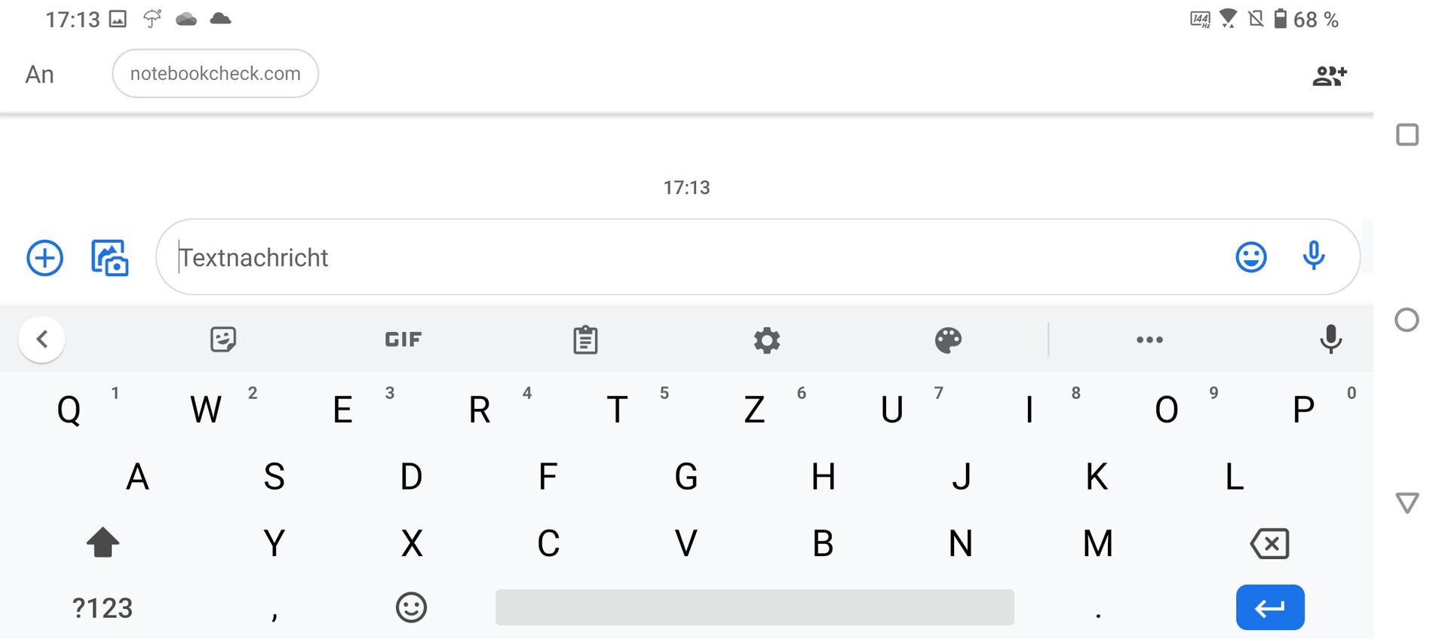1448x639 pixels.
Task: Open the gallery camera attachment icon
Action: (x=110, y=258)
